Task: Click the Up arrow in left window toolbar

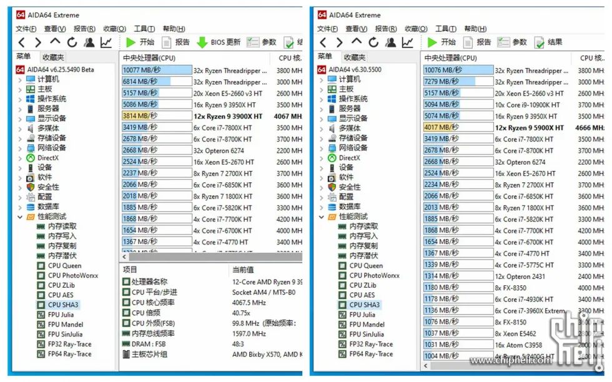Action: click(55, 41)
